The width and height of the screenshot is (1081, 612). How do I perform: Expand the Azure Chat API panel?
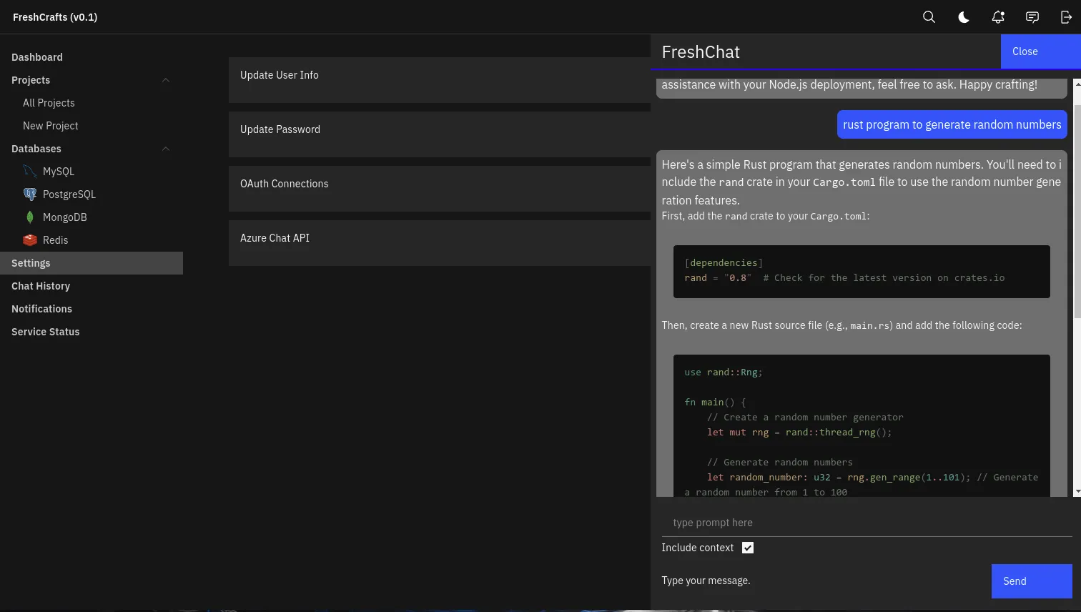(439, 239)
